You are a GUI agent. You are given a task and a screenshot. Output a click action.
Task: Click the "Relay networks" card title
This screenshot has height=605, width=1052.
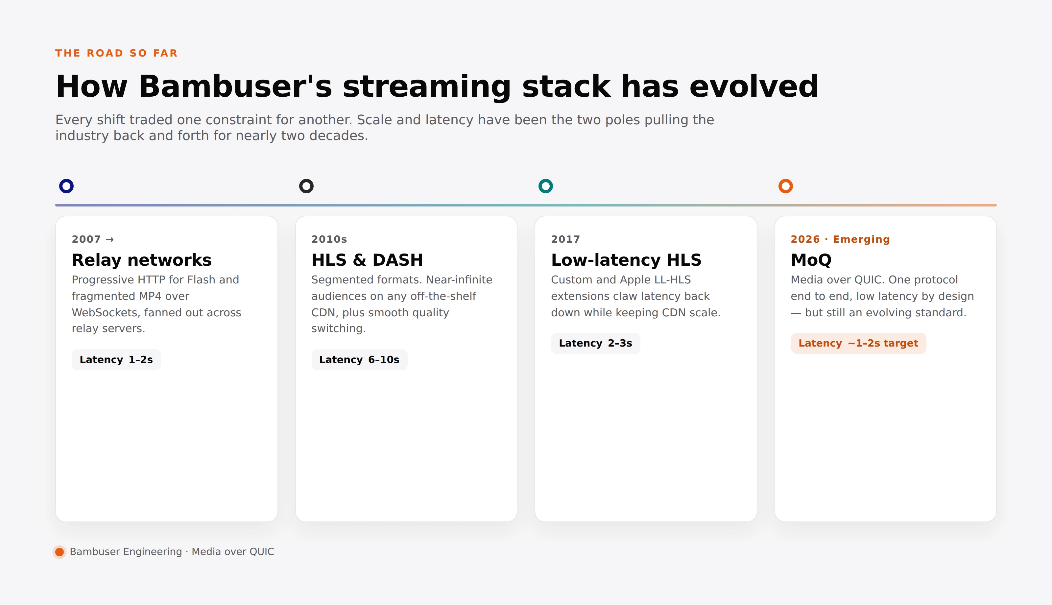point(142,260)
